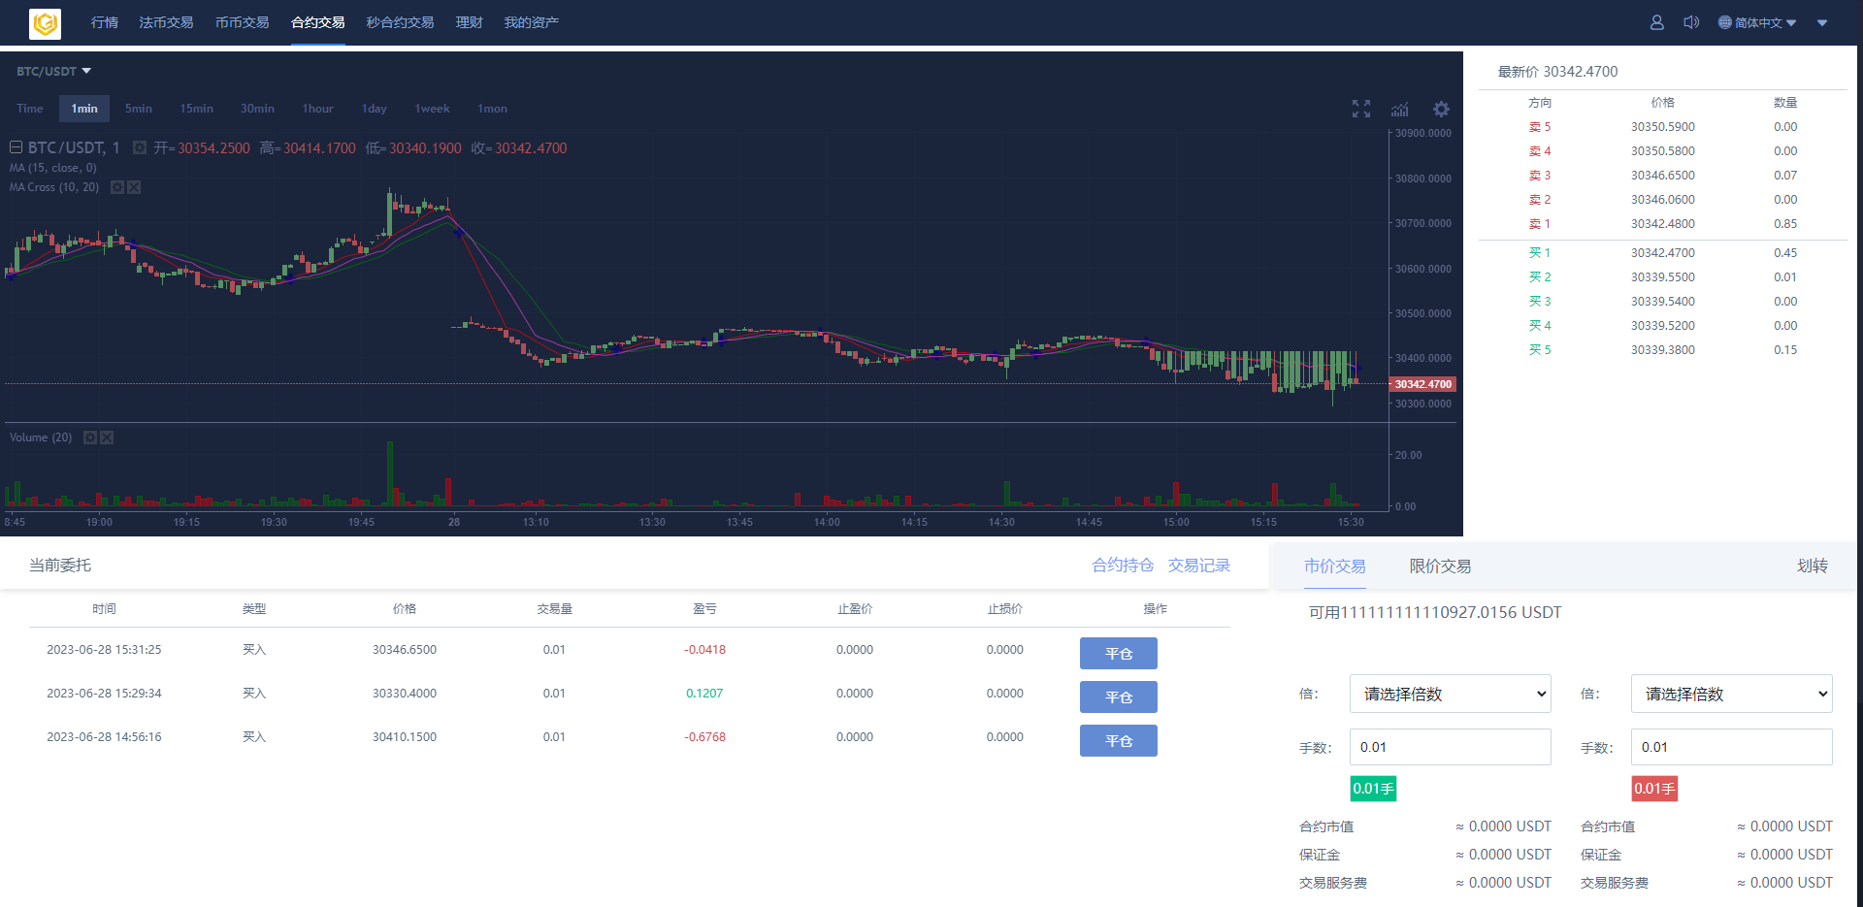This screenshot has width=1863, height=907.
Task: Open the user account profile icon
Action: coord(1656,22)
